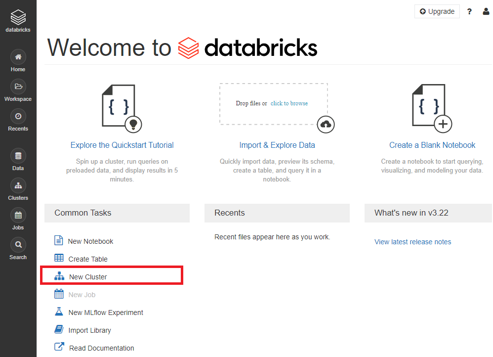493x357 pixels.
Task: Open Search with magnifier icon
Action: point(18,245)
